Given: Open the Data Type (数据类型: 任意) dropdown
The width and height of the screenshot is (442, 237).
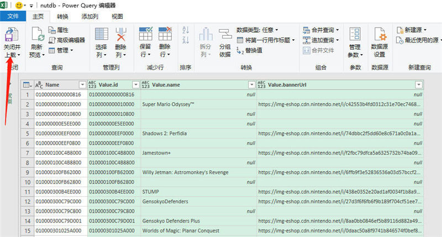Looking at the screenshot, I should point(257,30).
